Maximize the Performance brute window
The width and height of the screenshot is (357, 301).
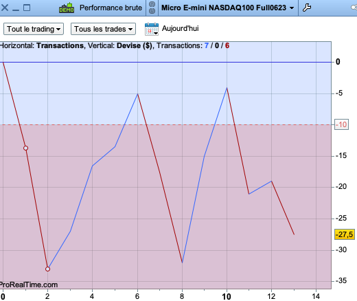[x=27, y=8]
